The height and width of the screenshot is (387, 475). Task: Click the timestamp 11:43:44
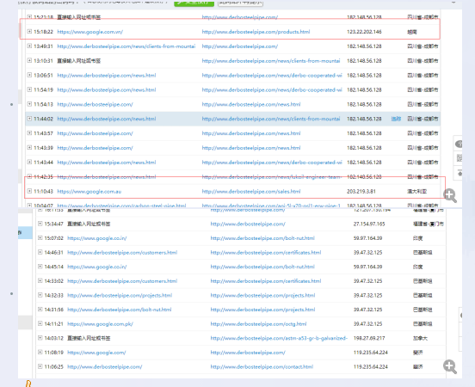click(x=43, y=163)
